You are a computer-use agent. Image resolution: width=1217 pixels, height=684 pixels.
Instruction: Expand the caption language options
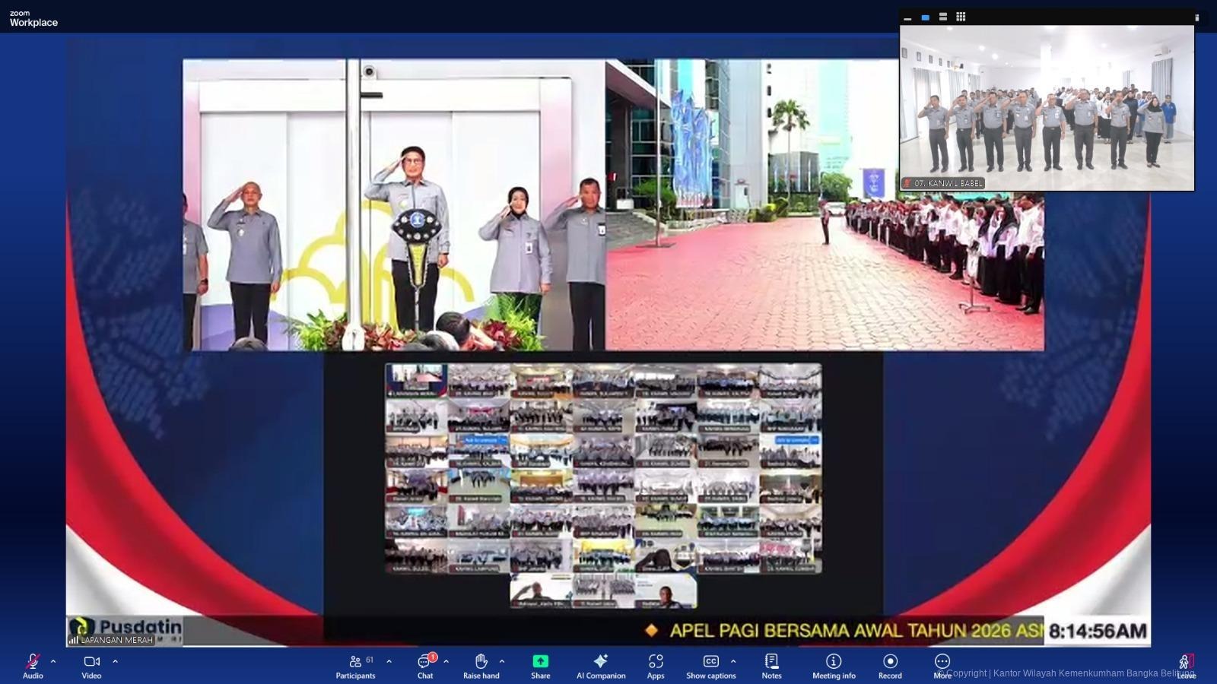coord(732,660)
